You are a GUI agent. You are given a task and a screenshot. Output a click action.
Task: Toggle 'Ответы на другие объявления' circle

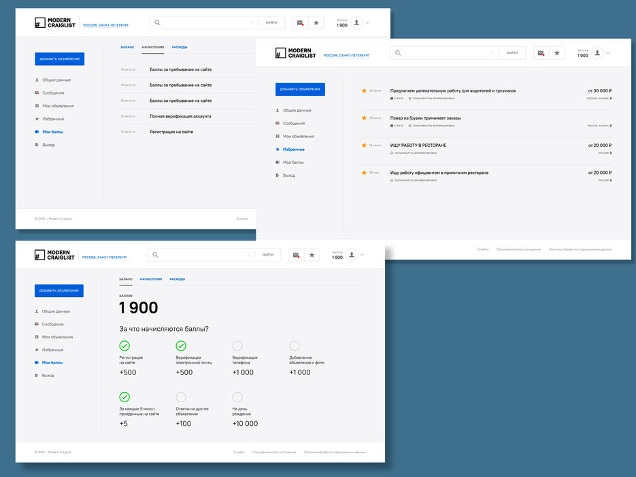click(181, 397)
